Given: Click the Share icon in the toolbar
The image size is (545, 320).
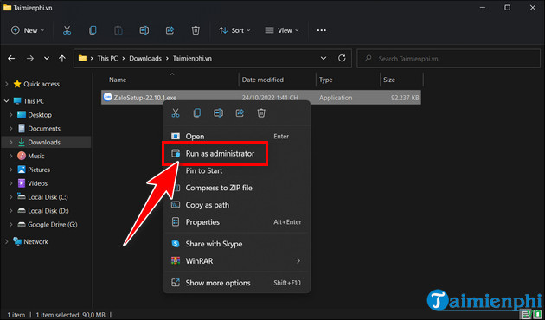Looking at the screenshot, I should point(170,30).
